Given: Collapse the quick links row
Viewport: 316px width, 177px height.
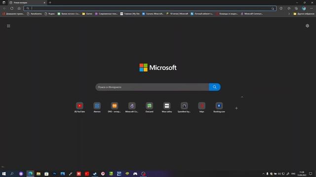Looking at the screenshot, I should tap(242, 97).
